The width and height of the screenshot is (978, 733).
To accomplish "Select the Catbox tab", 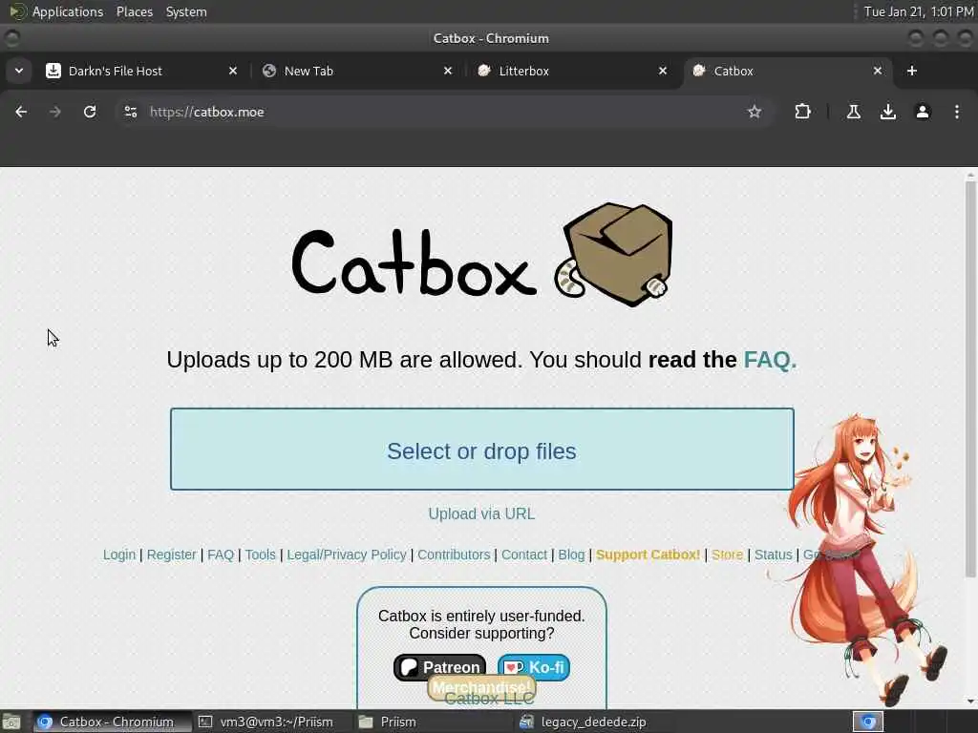I will (787, 71).
